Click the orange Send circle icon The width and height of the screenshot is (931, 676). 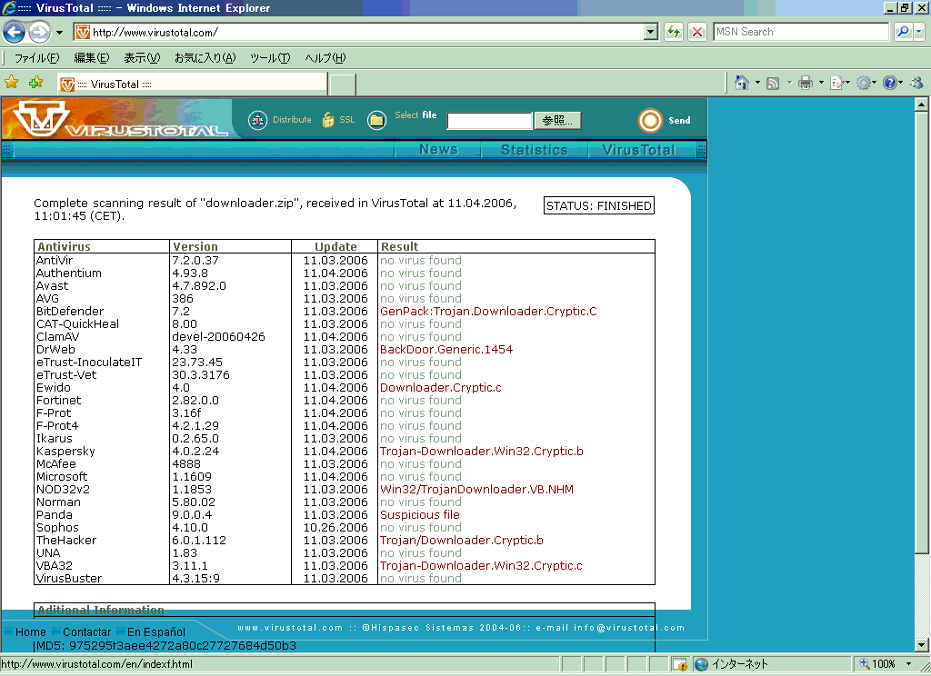(649, 121)
